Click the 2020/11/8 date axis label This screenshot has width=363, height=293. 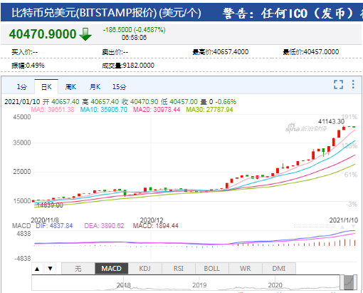point(45,220)
